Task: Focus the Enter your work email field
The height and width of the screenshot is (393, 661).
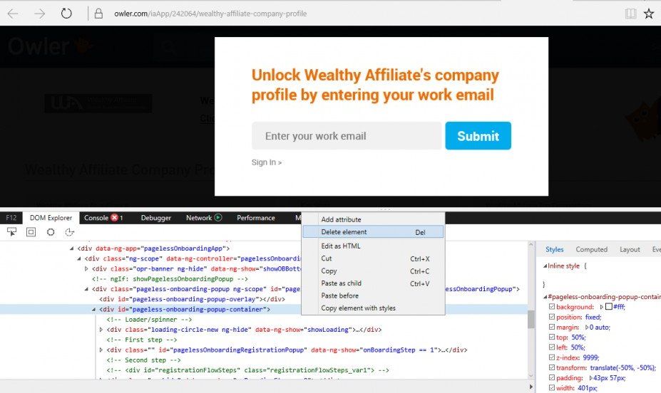Action: (x=347, y=136)
